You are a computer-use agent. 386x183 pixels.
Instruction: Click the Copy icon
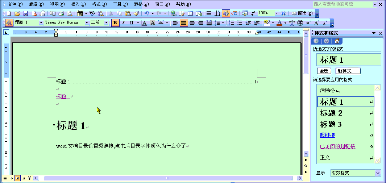pyautogui.click(x=119, y=13)
